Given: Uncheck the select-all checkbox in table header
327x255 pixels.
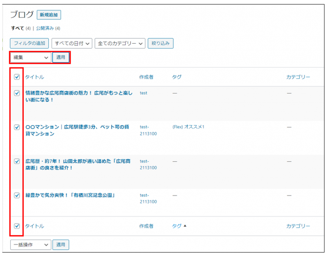Looking at the screenshot, I should click(x=17, y=77).
